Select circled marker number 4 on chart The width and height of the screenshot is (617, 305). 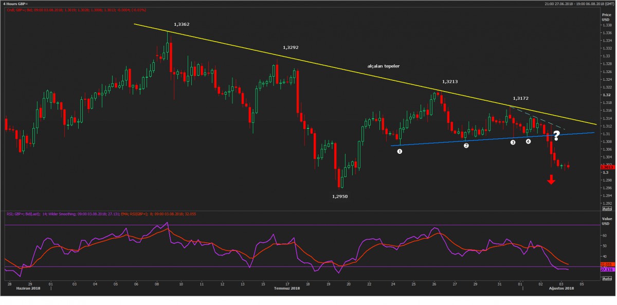528,141
